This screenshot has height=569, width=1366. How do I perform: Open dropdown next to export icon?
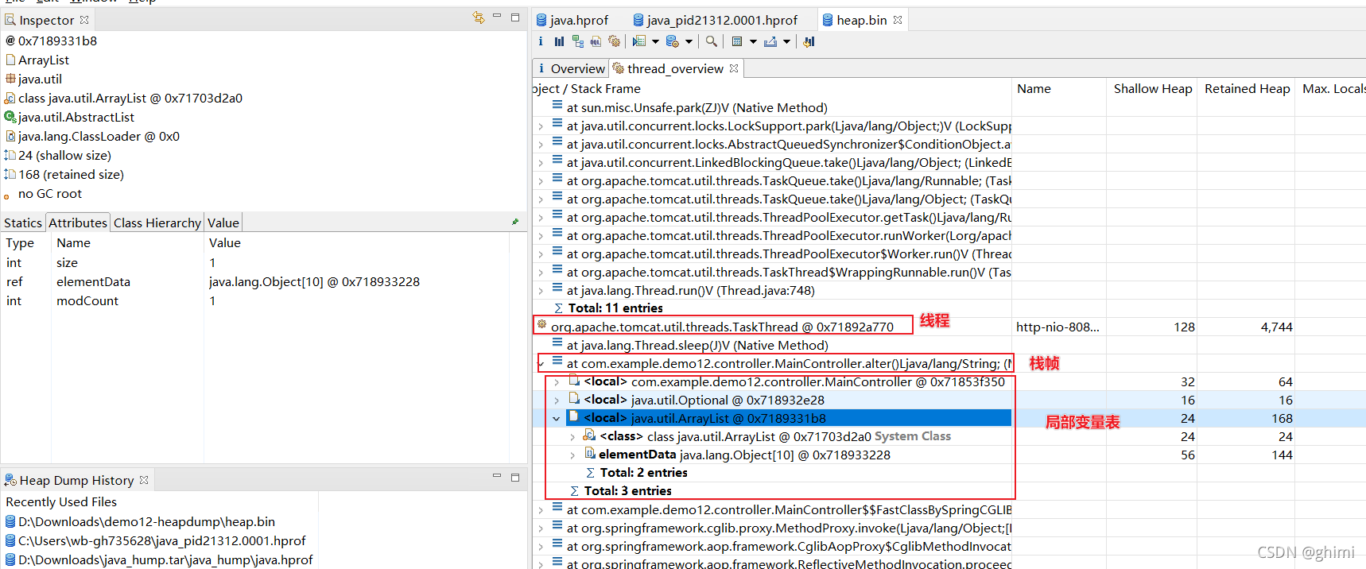pyautogui.click(x=786, y=41)
